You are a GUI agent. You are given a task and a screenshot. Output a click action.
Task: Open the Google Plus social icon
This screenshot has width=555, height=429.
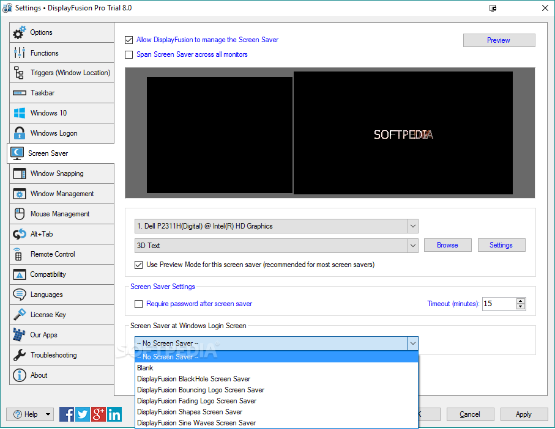(99, 414)
